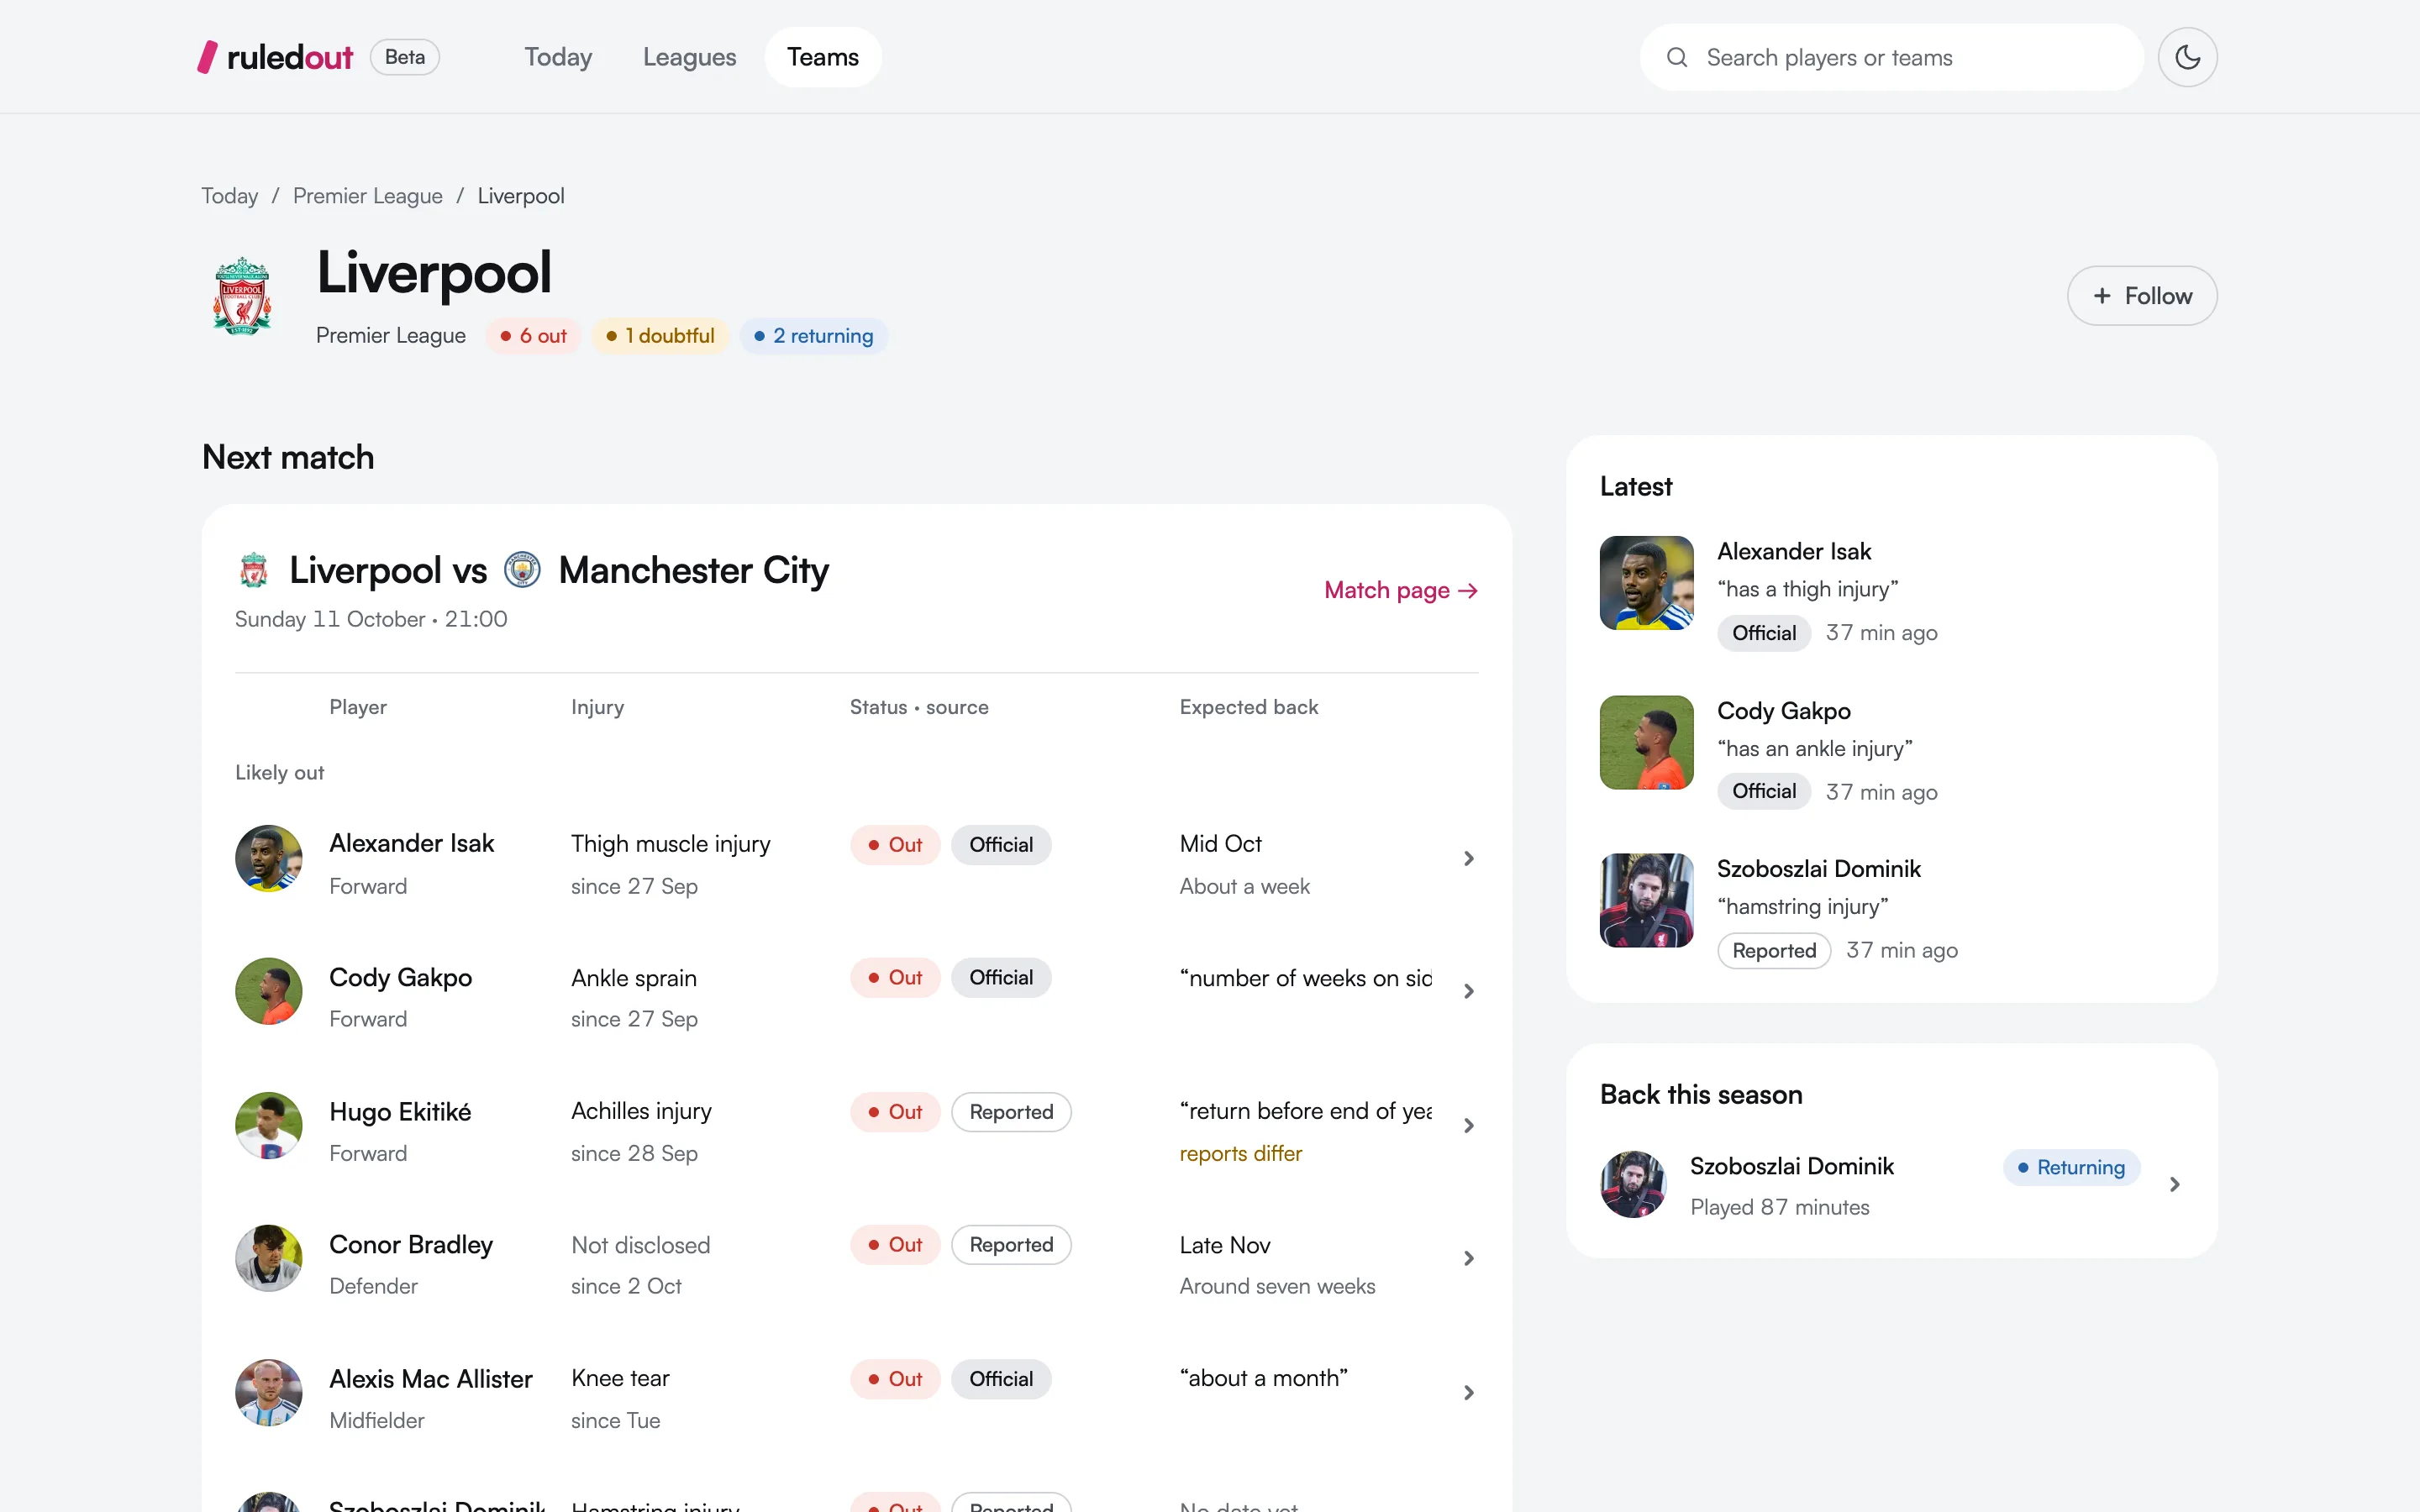Click the "about a month" quote
The height and width of the screenshot is (1512, 2420).
pyautogui.click(x=1263, y=1378)
